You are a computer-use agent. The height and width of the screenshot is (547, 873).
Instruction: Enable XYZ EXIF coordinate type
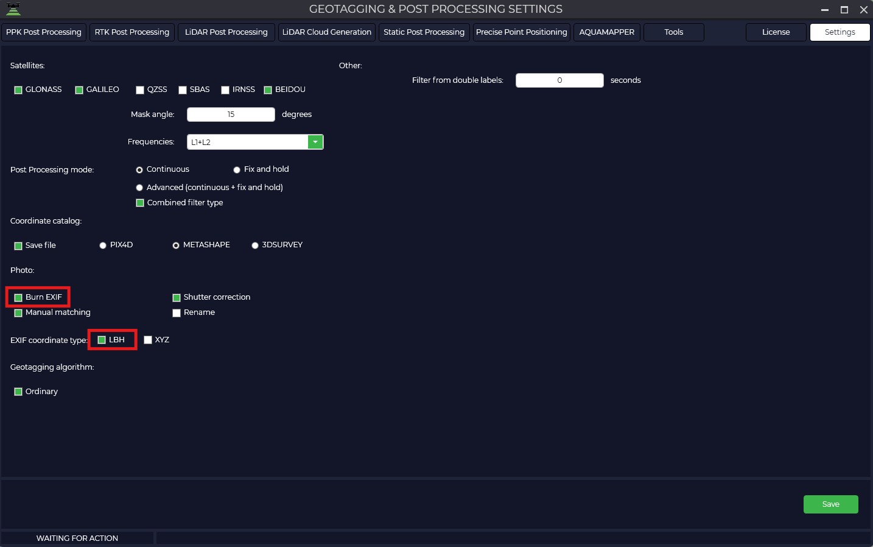[148, 340]
